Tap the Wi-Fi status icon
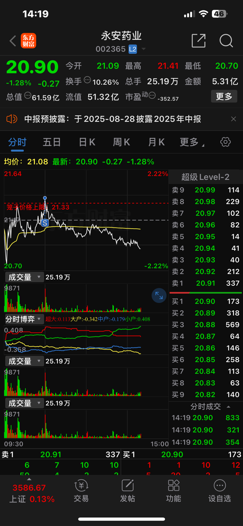243x526 pixels. pyautogui.click(x=204, y=14)
